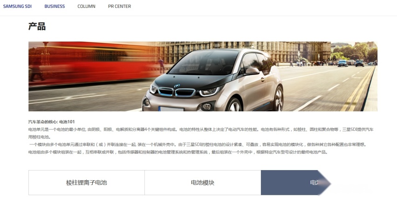
Task: Click the car's blue-trimmed kidney grille
Action: click(x=177, y=92)
